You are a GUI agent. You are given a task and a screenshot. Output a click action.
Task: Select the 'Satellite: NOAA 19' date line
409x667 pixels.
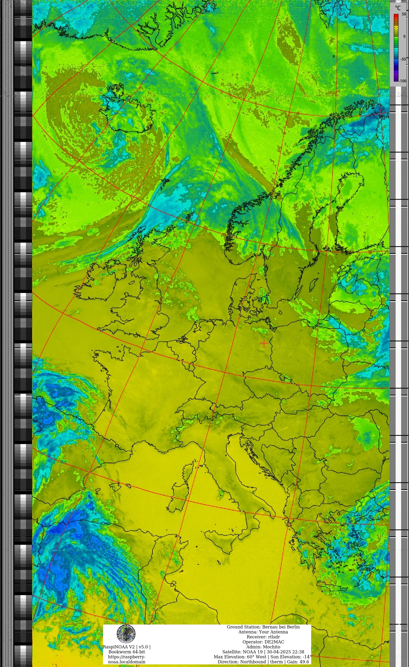263,652
